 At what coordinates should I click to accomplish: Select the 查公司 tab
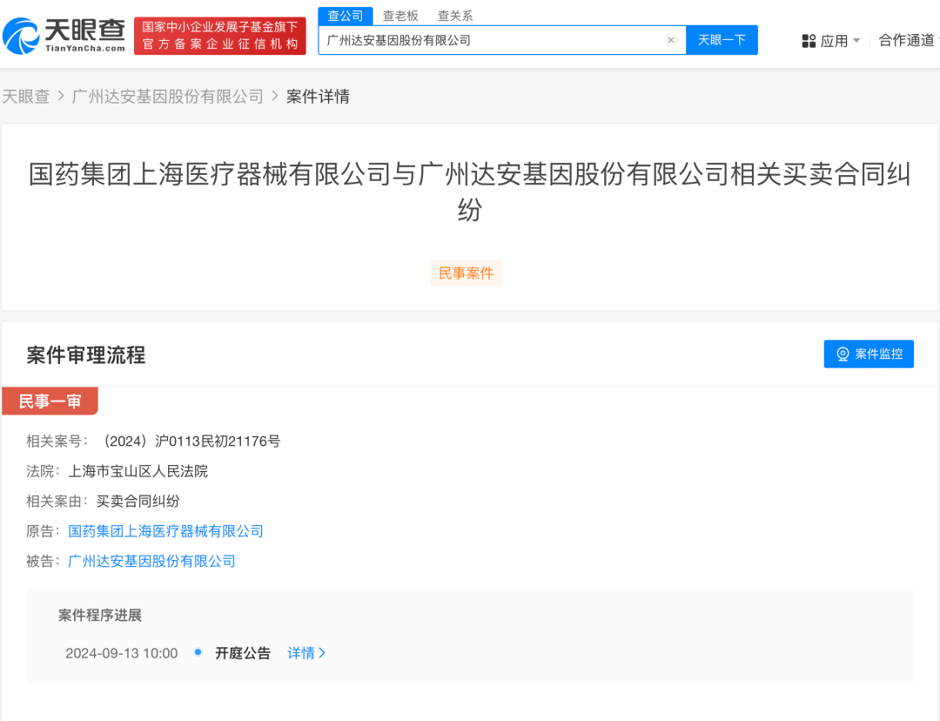pyautogui.click(x=346, y=16)
